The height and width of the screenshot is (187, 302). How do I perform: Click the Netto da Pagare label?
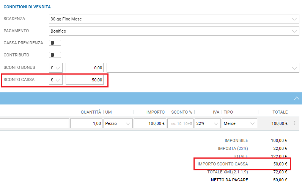(230, 180)
